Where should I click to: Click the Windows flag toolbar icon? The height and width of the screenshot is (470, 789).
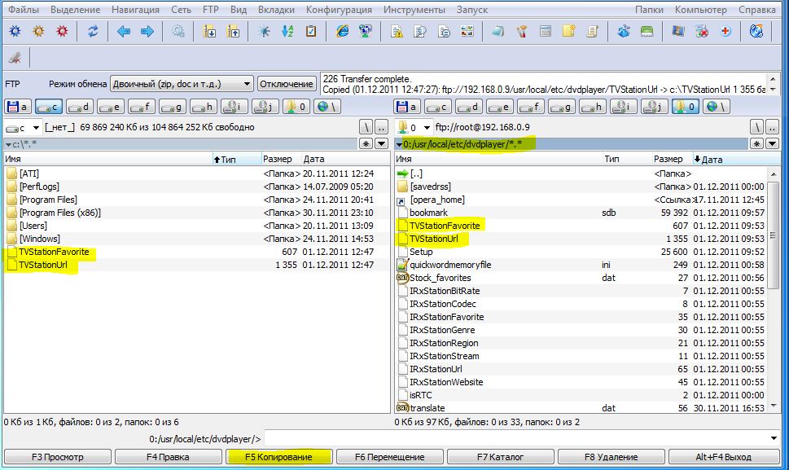(678, 31)
